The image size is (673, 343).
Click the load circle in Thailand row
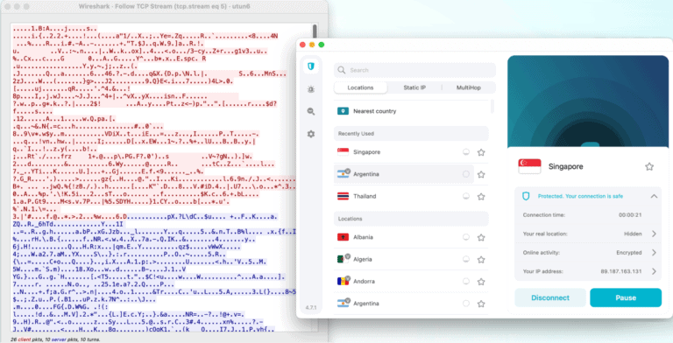pos(465,196)
